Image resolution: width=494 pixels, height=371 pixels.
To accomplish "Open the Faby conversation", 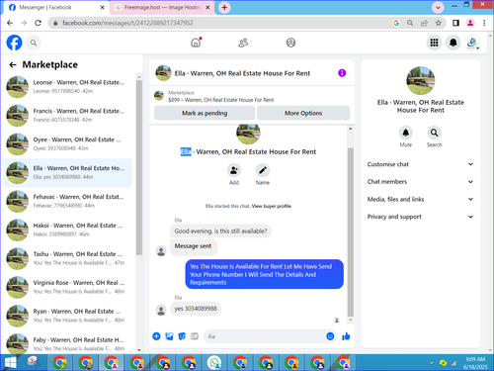I will (68, 343).
